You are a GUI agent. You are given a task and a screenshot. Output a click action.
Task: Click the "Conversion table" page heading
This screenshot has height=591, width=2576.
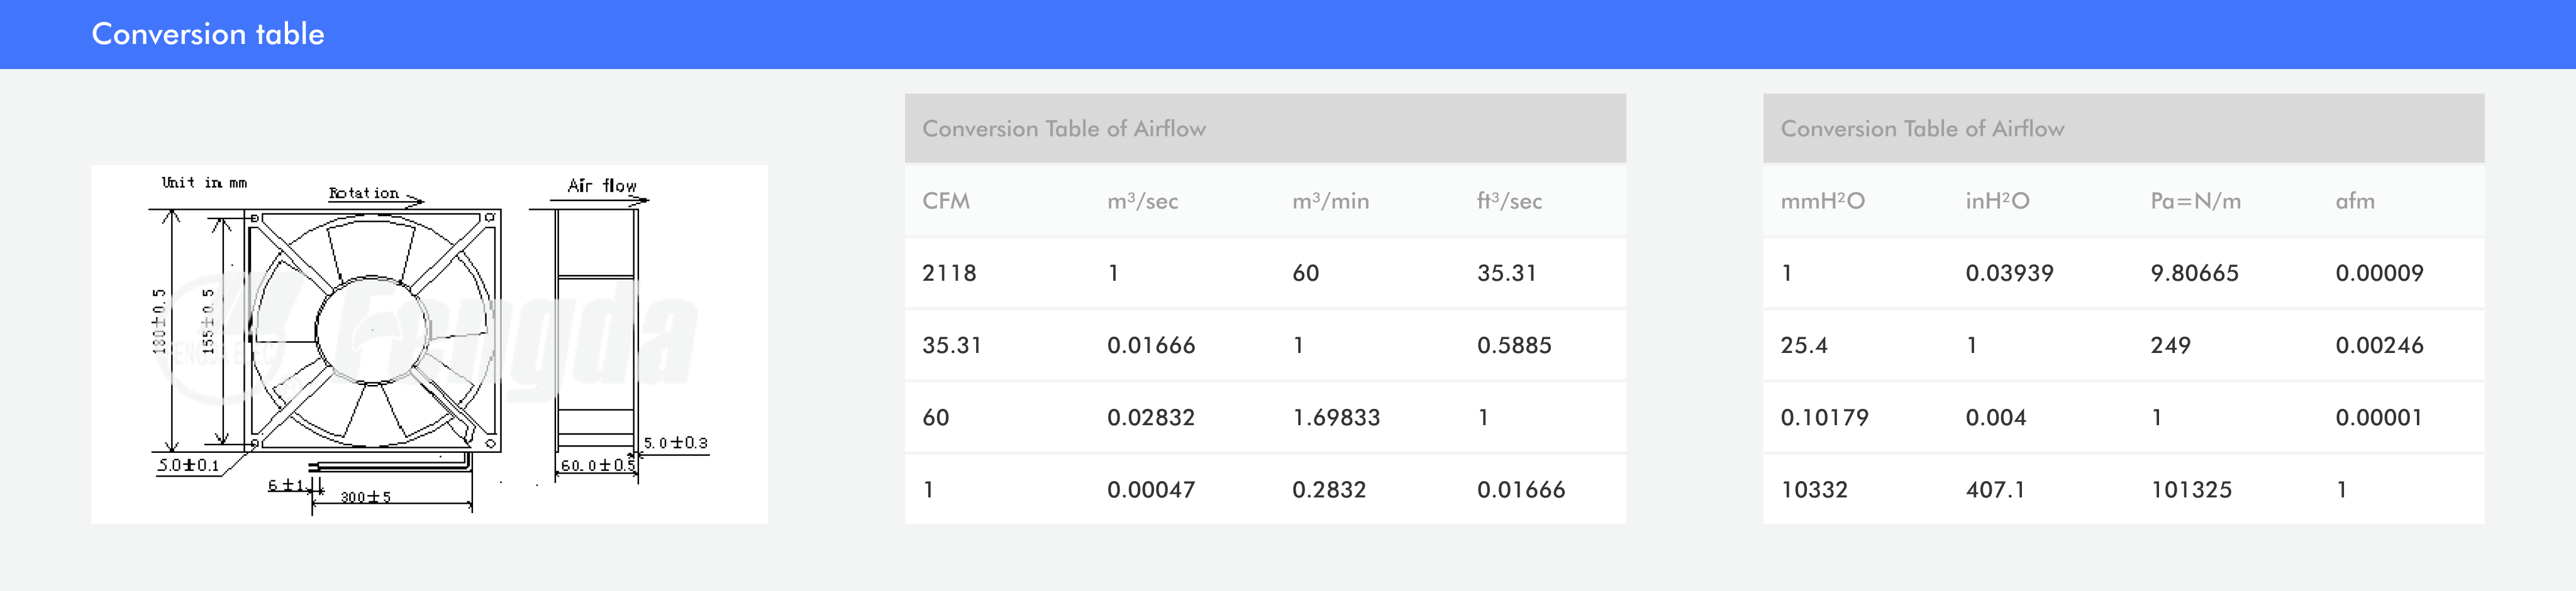coord(208,34)
